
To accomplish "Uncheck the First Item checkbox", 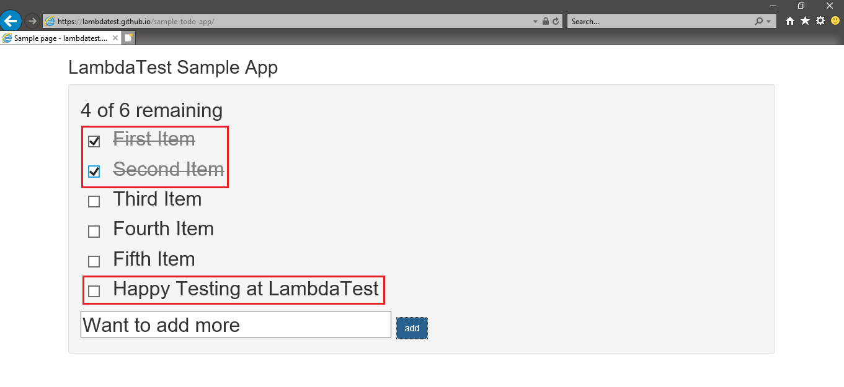I will [94, 142].
